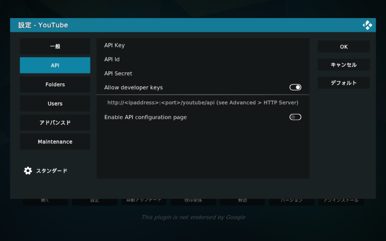
Task: Click the アンインストール button behind the dialog
Action: click(341, 201)
